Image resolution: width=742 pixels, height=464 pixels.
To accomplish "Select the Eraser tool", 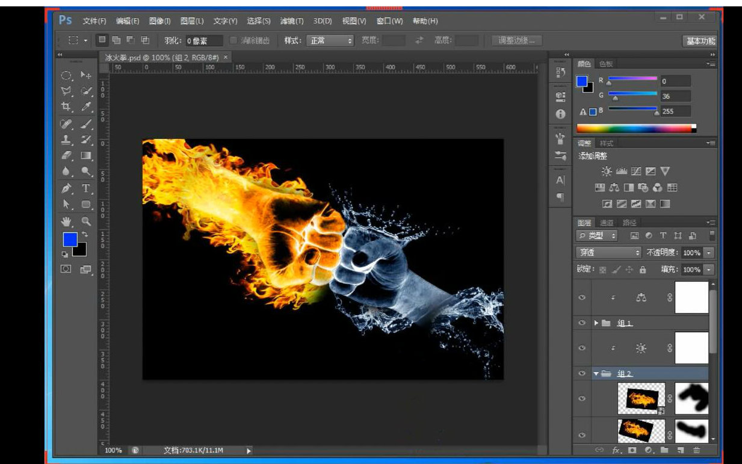I will (66, 155).
